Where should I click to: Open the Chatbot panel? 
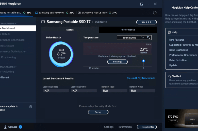182,80
